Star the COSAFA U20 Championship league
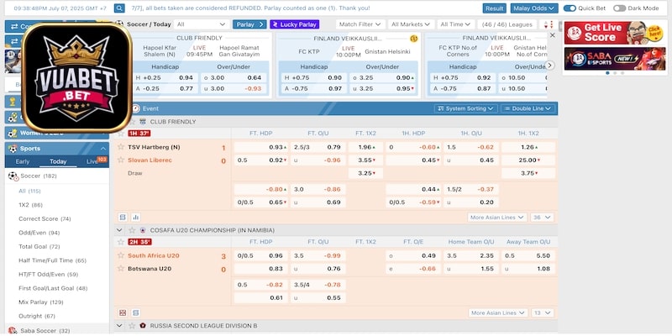The width and height of the screenshot is (672, 336). pos(132,230)
